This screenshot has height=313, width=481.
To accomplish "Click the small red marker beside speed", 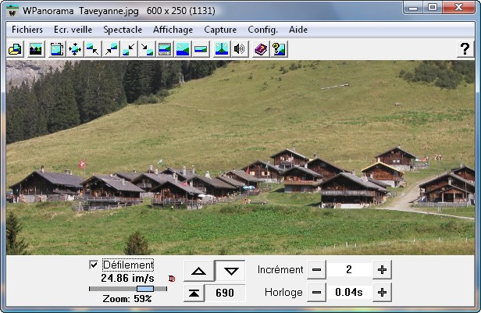I will tap(172, 279).
